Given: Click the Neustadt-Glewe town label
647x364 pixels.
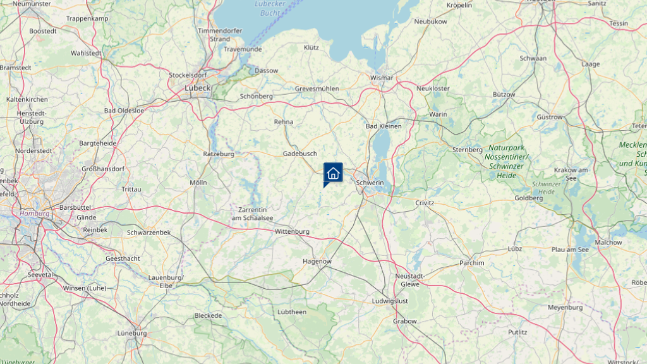Looking at the screenshot, I should (409, 280).
